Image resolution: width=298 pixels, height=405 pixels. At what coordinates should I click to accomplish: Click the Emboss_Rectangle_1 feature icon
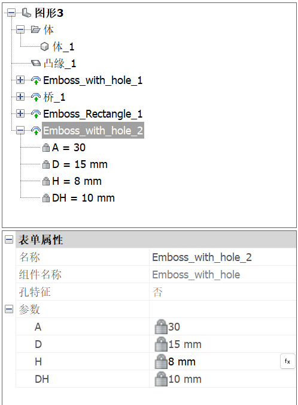(36, 113)
